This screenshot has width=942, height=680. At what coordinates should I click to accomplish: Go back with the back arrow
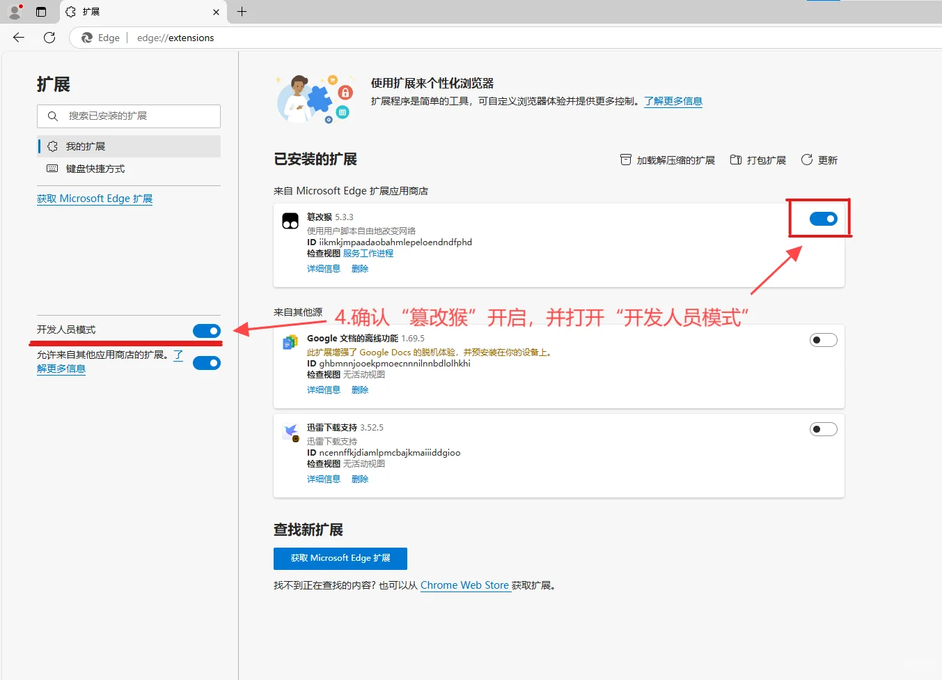pos(19,38)
